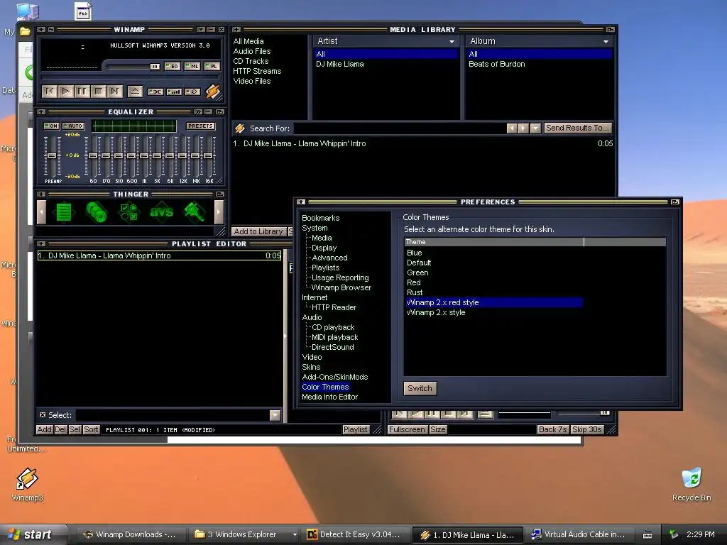Expand the Album column dropdown
Viewport: 727px width, 545px height.
(606, 41)
